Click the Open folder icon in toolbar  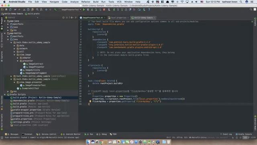coord(2,10)
